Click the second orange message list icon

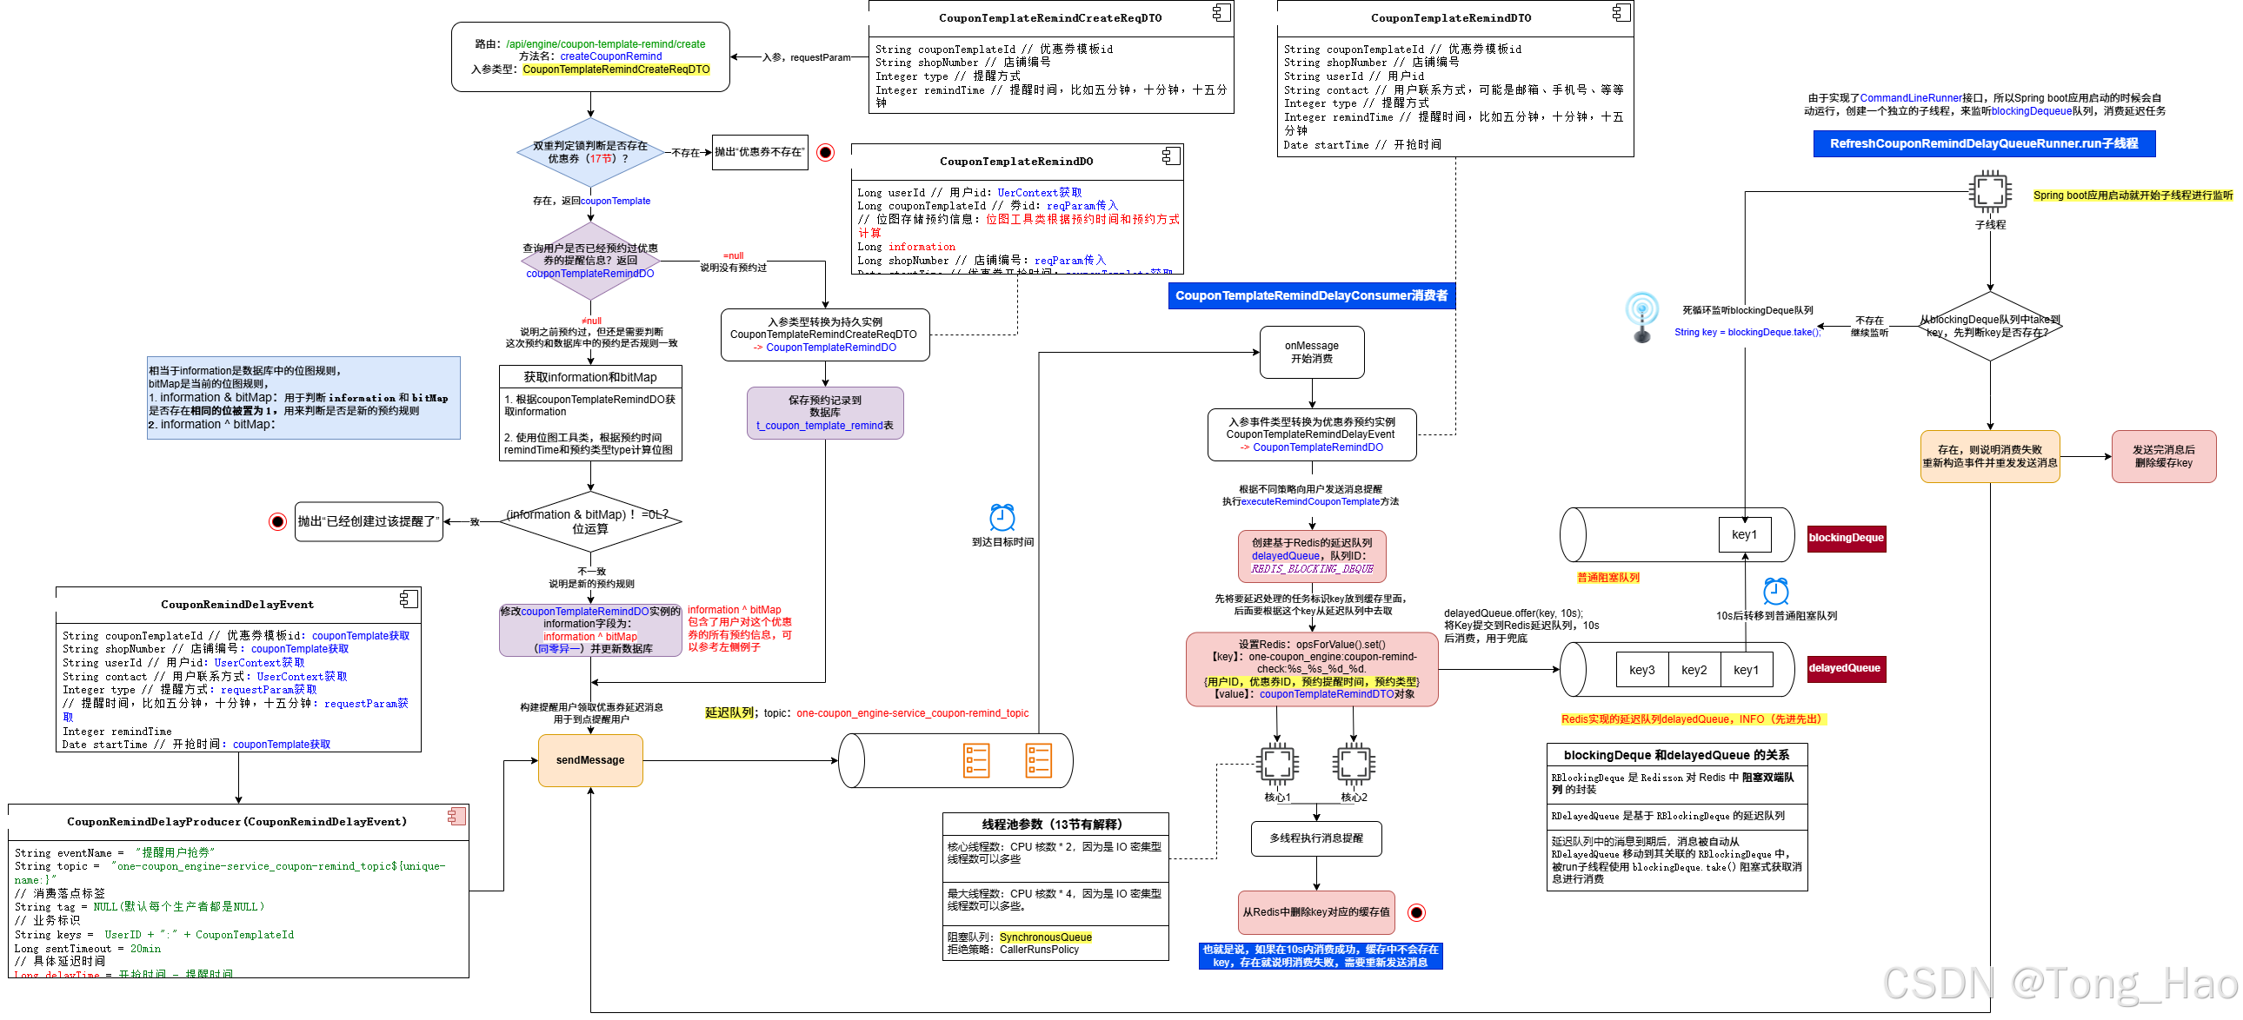pyautogui.click(x=1038, y=759)
